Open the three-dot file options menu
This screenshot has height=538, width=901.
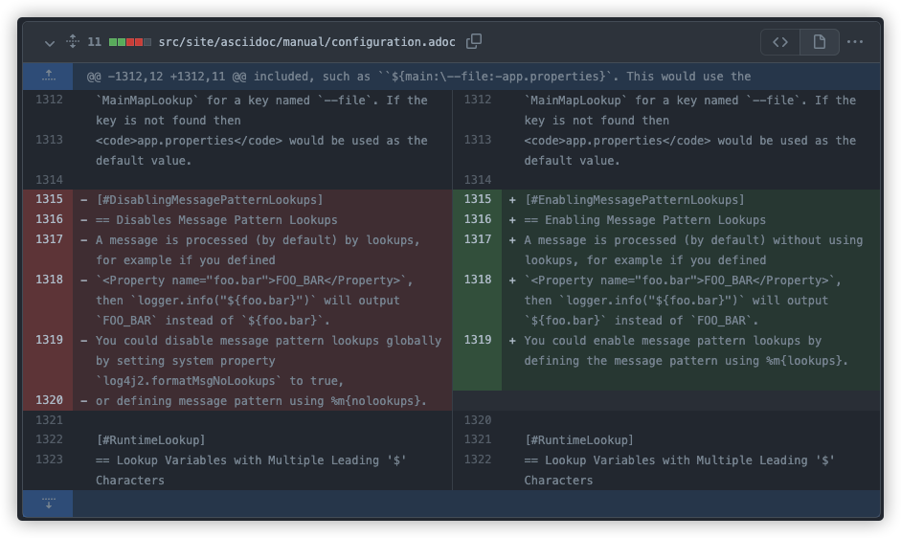855,42
